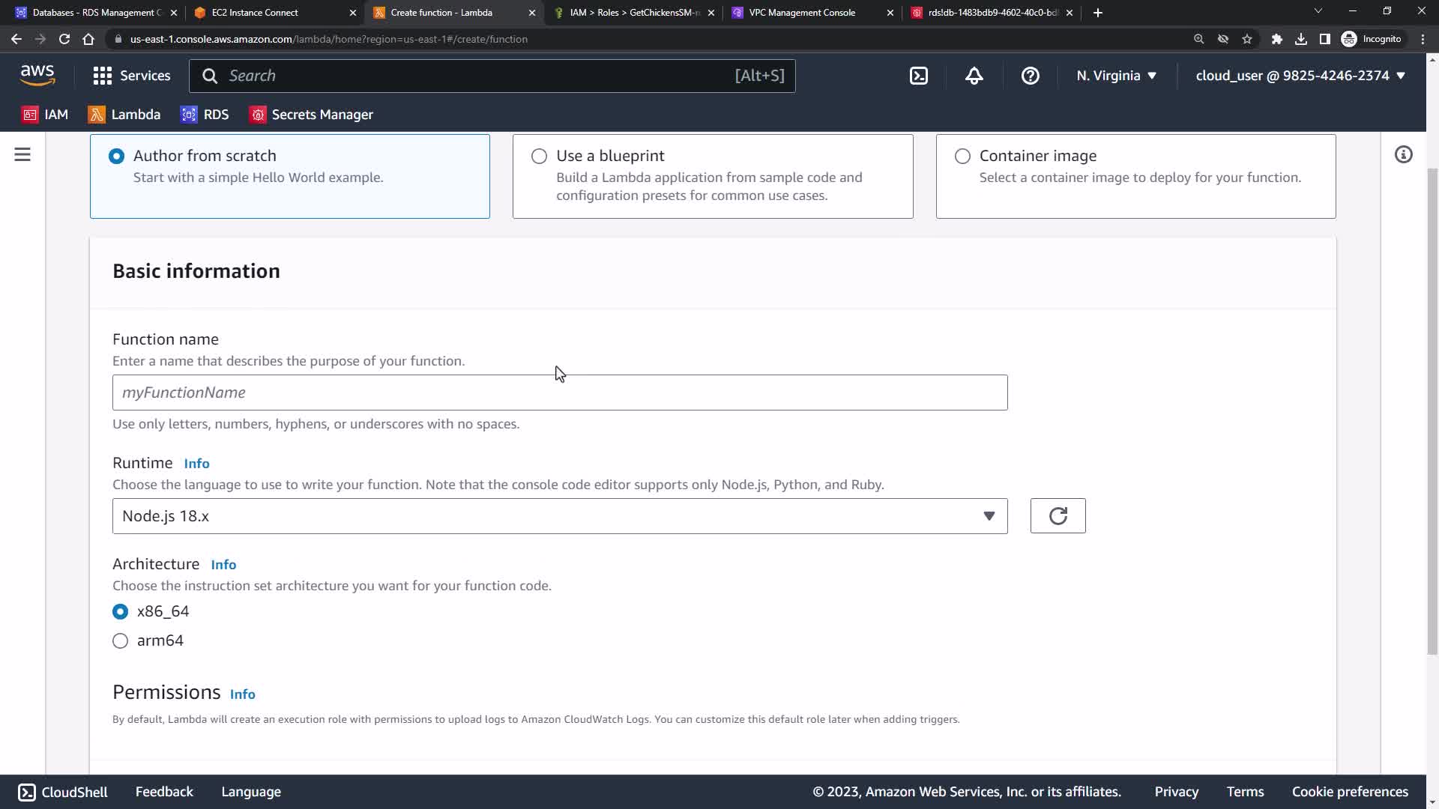Click the Function name input field

tap(559, 393)
